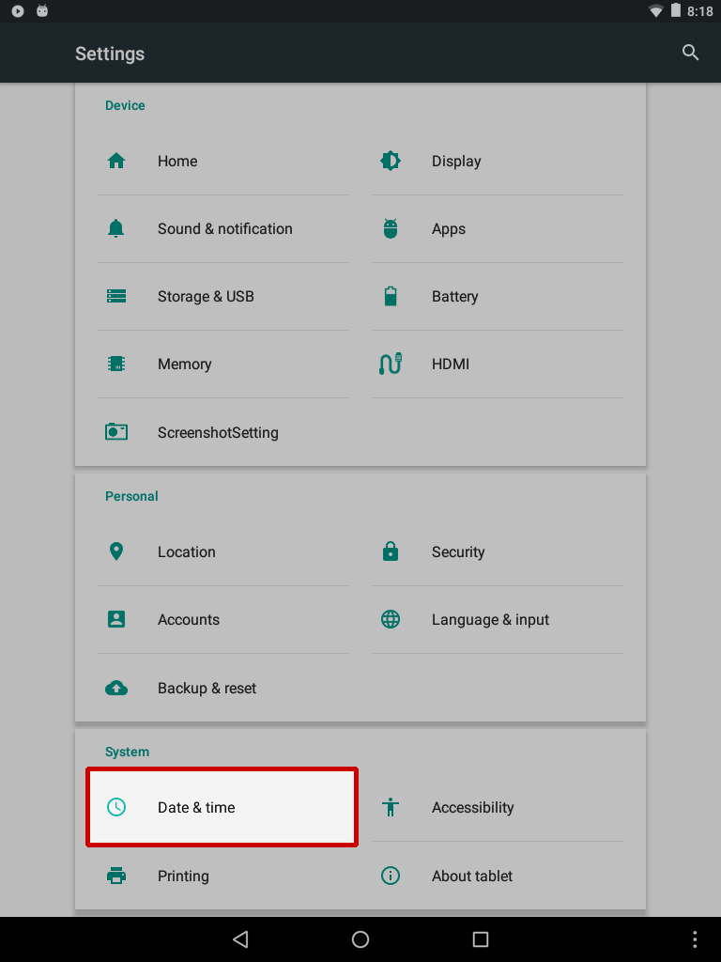Open the Home house icon
This screenshot has width=721, height=962.
pyautogui.click(x=115, y=161)
